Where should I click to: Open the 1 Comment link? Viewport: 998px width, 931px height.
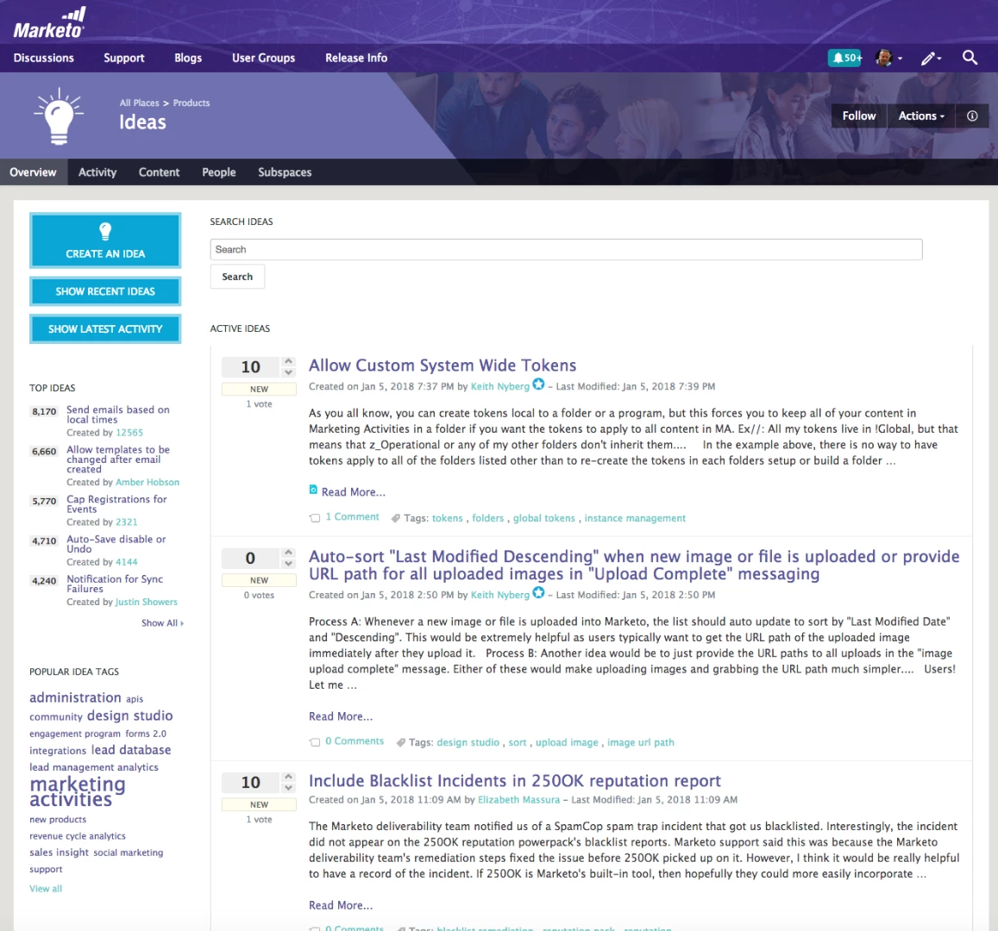point(352,517)
